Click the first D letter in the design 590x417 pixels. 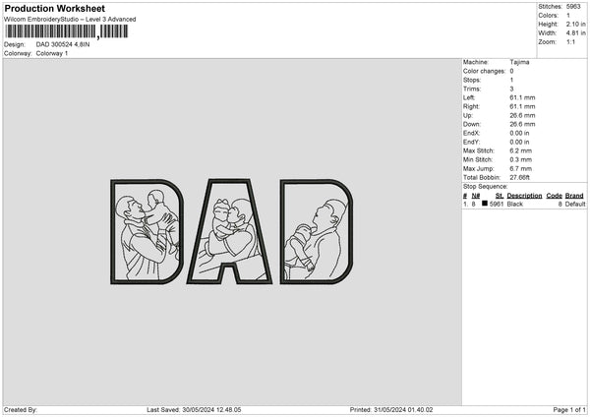coord(147,231)
